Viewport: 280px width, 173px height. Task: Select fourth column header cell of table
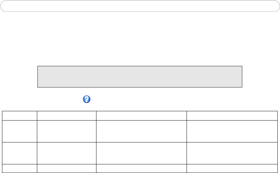pos(232,115)
